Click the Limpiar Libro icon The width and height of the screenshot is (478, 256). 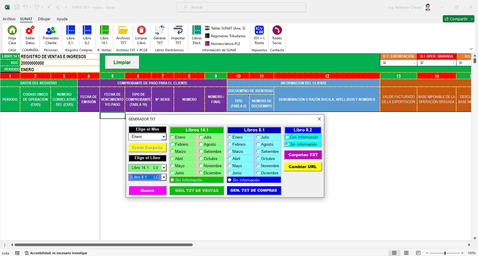click(x=141, y=30)
